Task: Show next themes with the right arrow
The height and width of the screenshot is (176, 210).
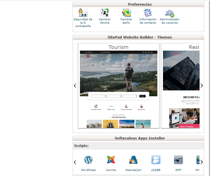Action: pos(202,86)
